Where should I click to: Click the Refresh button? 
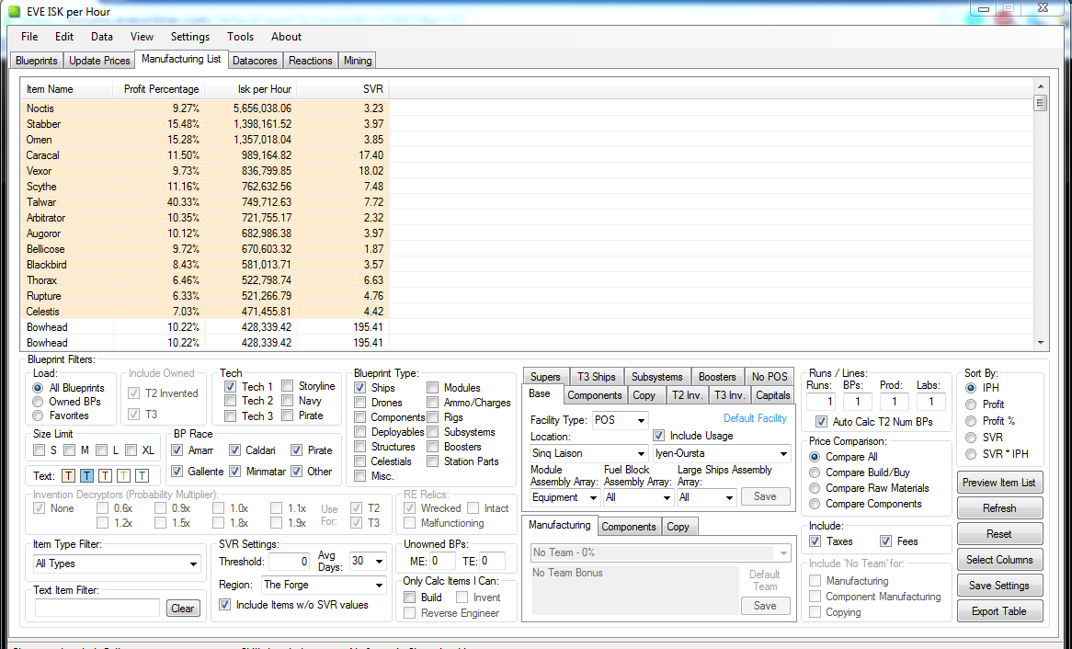coord(998,508)
